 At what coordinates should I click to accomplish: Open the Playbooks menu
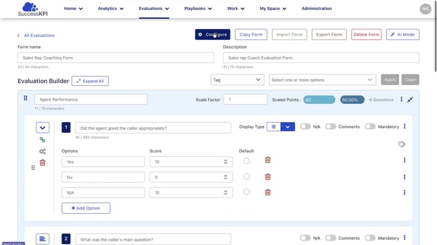click(198, 9)
